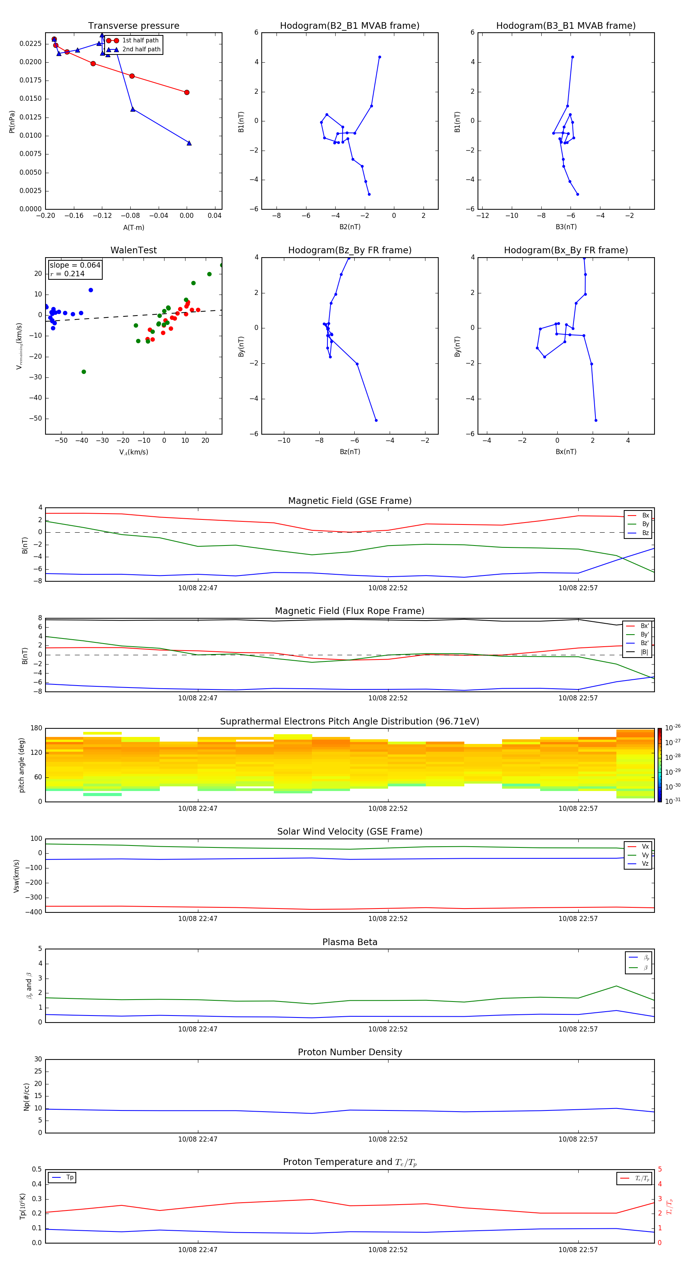
Task: Click the 'Solar Wind Velocity (GSE Frame)' title
Action: (350, 832)
